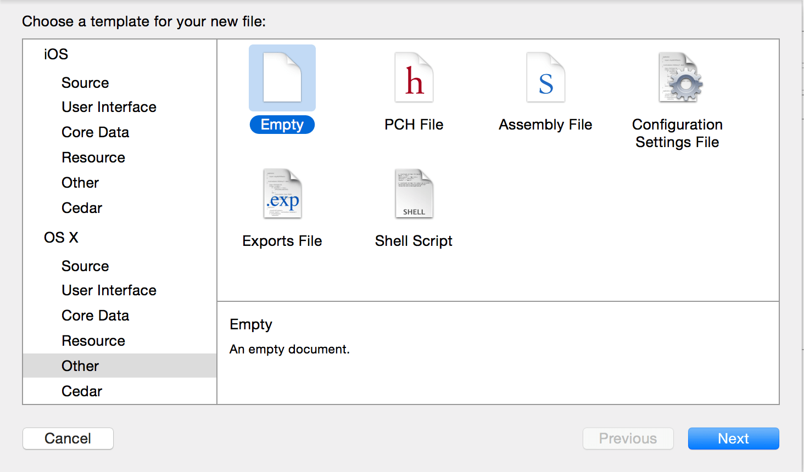
Task: Open Core Data under OS X
Action: coord(95,316)
